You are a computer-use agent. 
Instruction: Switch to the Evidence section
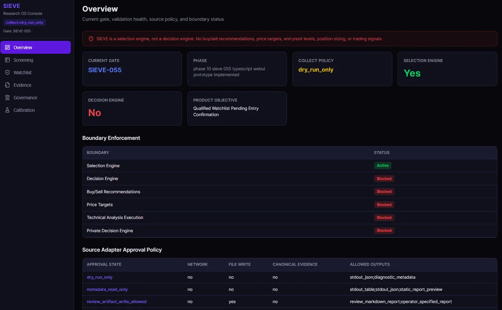tap(35, 85)
